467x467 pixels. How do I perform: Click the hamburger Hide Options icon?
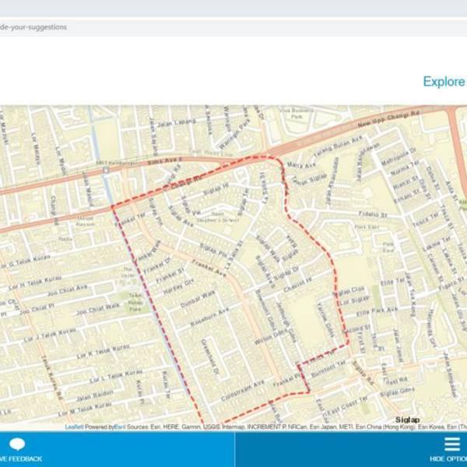pos(452,444)
